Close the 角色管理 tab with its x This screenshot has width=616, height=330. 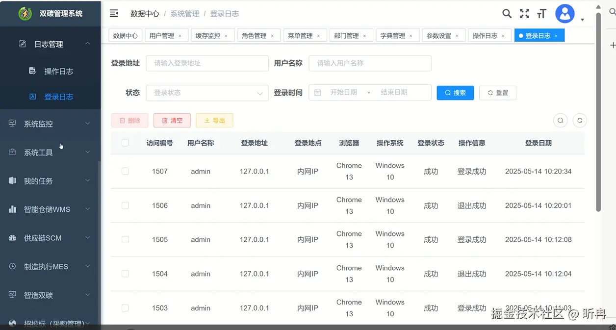(x=272, y=36)
